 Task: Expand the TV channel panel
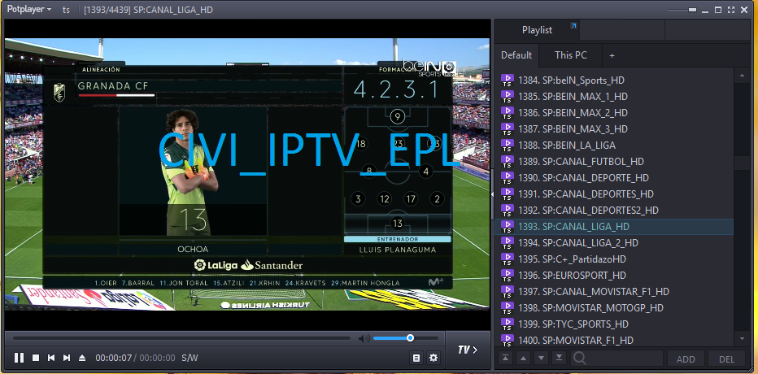coord(467,350)
